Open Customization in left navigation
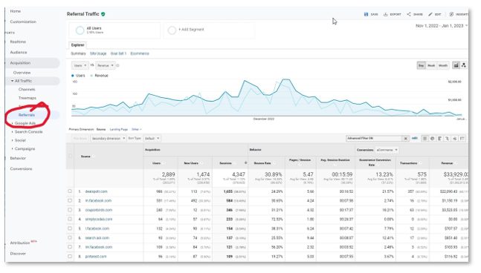This screenshot has height=273, width=481. [x=23, y=22]
